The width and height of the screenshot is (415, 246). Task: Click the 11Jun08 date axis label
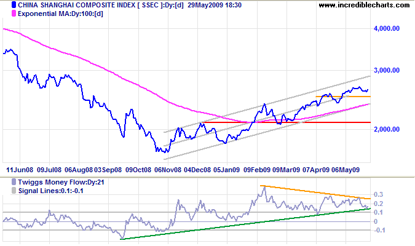(20, 170)
